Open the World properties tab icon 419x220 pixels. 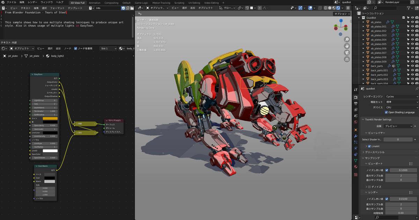(x=355, y=121)
